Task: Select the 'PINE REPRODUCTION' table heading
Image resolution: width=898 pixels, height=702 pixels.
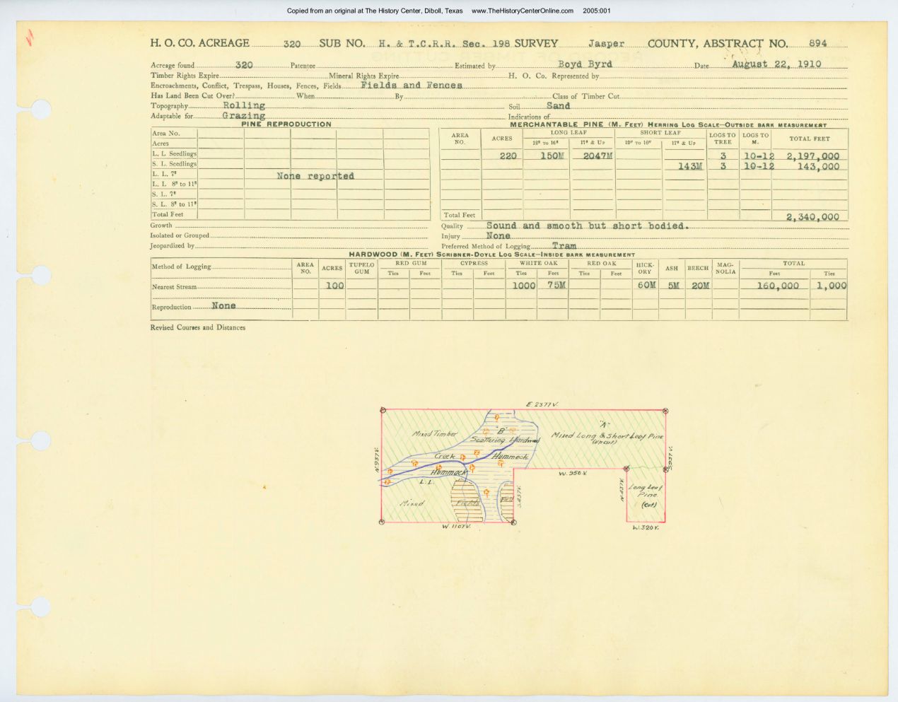Action: (286, 124)
